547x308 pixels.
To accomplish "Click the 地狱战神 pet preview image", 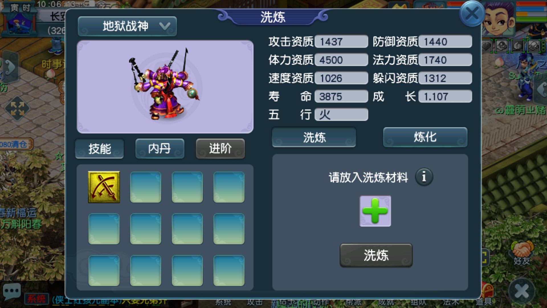I will click(165, 87).
